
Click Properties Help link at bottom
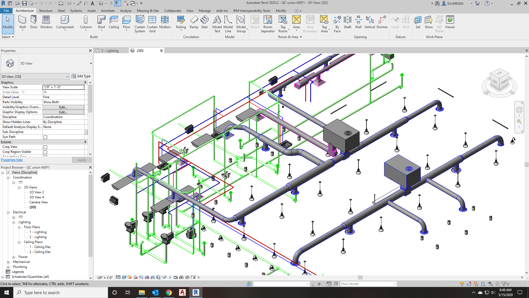click(x=11, y=159)
